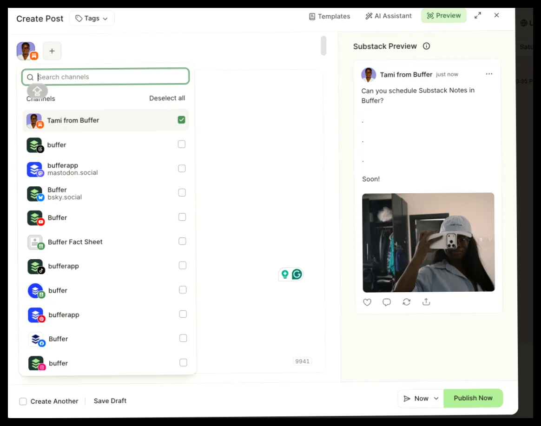The image size is (541, 426).
Task: Click the bufferapp mastodon.social channel avatar
Action: [35, 170]
